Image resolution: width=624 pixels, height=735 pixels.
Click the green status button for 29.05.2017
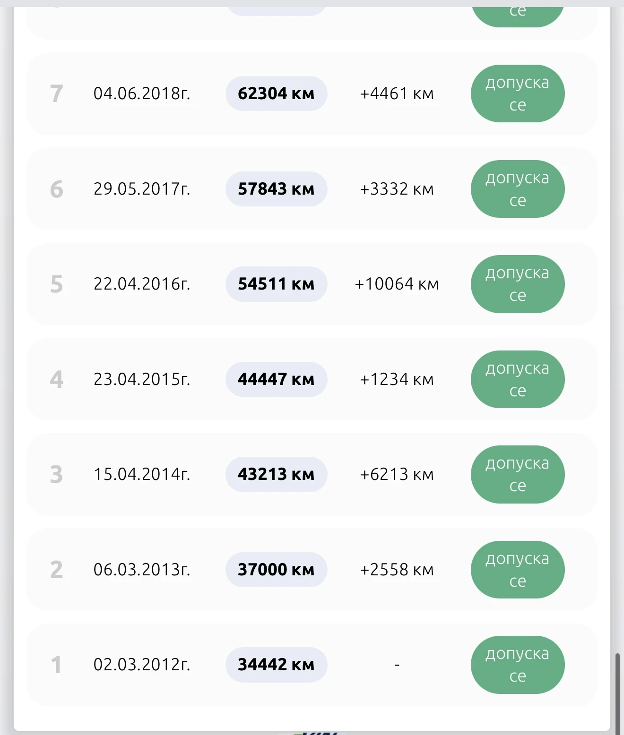coord(518,189)
